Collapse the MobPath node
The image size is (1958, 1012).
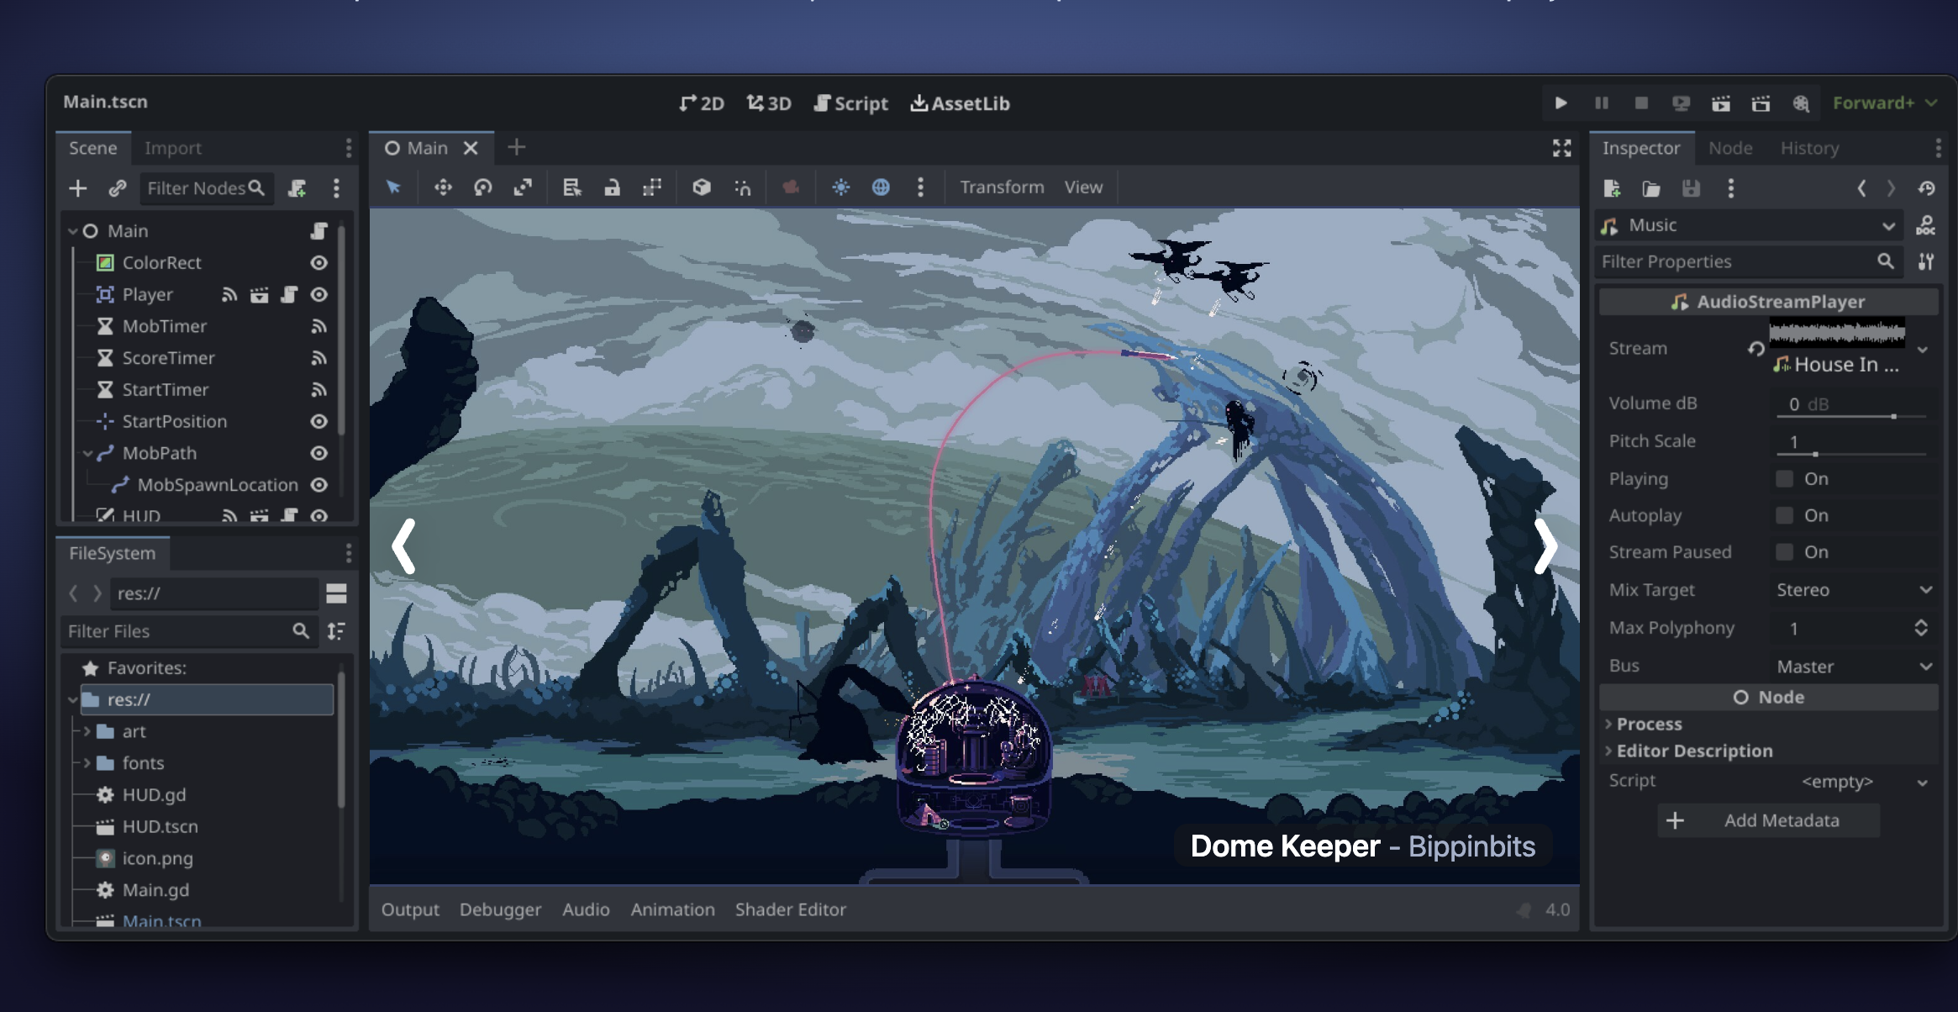pyautogui.click(x=87, y=453)
